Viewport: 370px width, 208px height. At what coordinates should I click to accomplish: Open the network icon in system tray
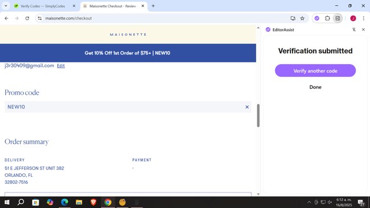click(323, 202)
